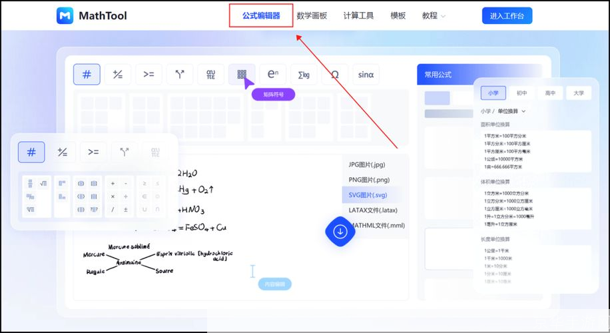Insert the slash / symbol from the floating panel

pyautogui.click(x=113, y=210)
